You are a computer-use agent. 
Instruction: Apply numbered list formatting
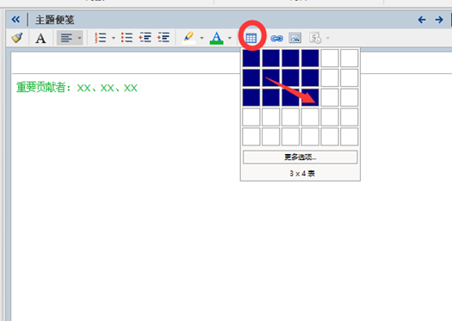pyautogui.click(x=101, y=38)
